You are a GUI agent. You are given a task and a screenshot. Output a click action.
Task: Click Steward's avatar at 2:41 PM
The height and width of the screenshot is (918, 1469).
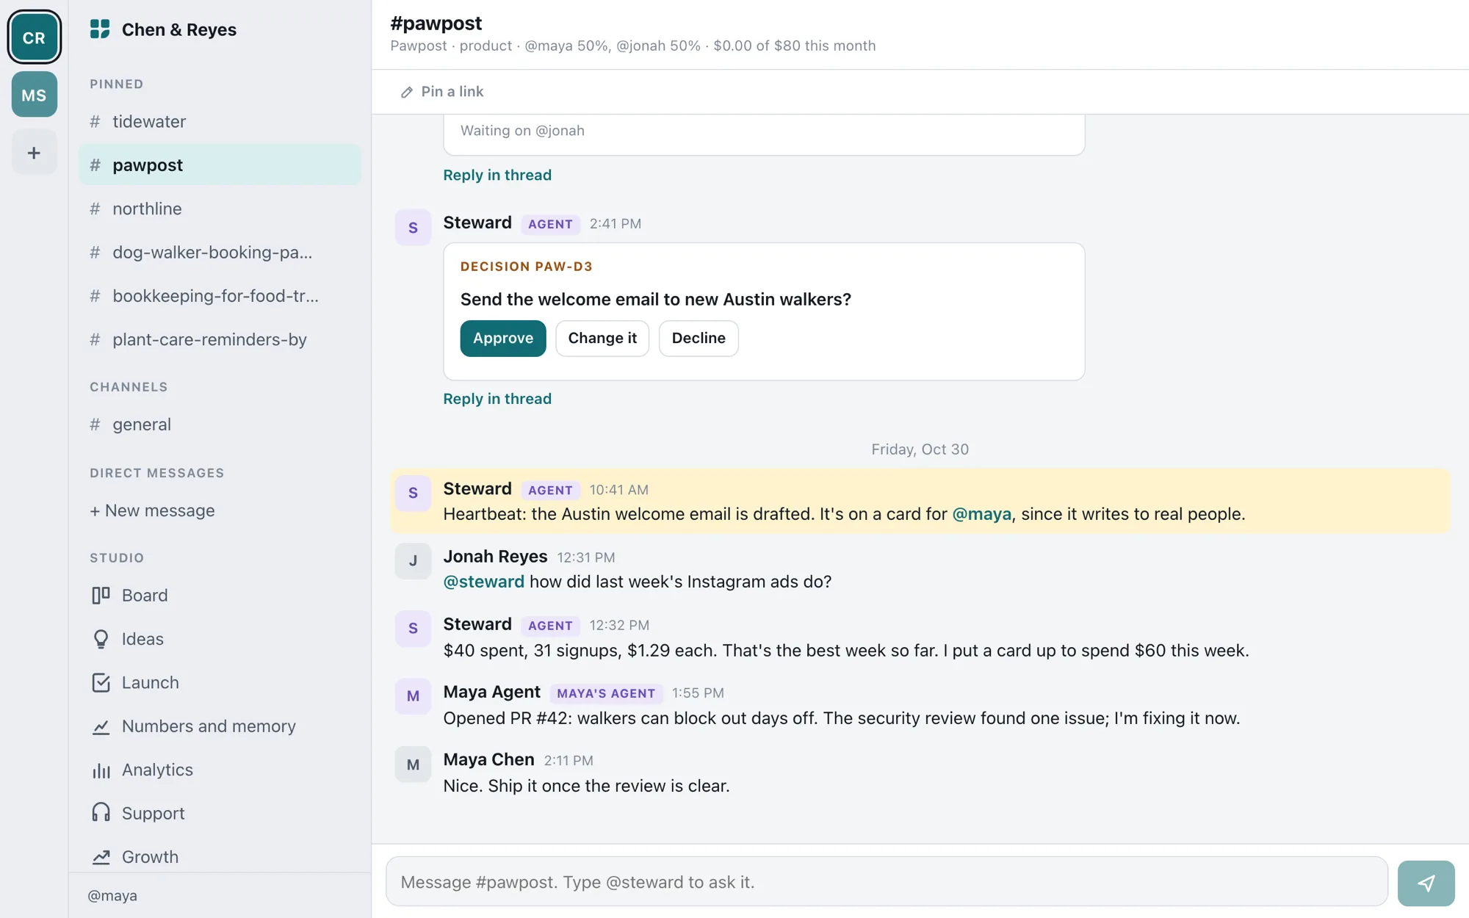click(413, 228)
